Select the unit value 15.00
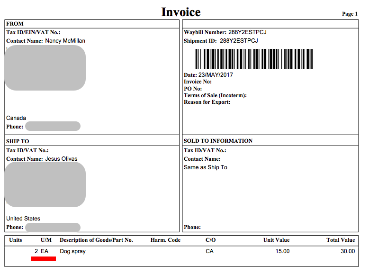Screen dimensions: 369x275 pyautogui.click(x=283, y=251)
